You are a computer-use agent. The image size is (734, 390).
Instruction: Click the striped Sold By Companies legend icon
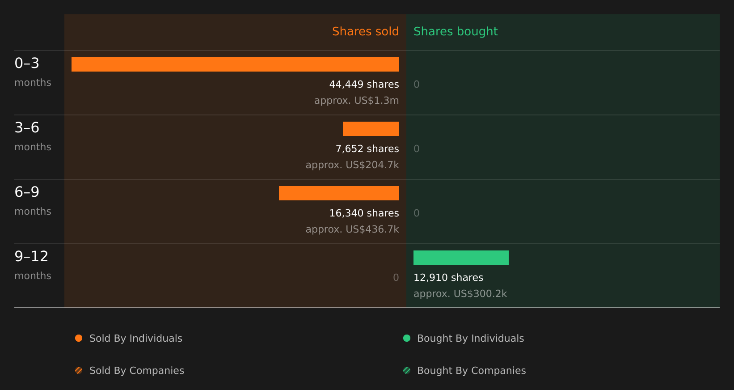tap(79, 370)
